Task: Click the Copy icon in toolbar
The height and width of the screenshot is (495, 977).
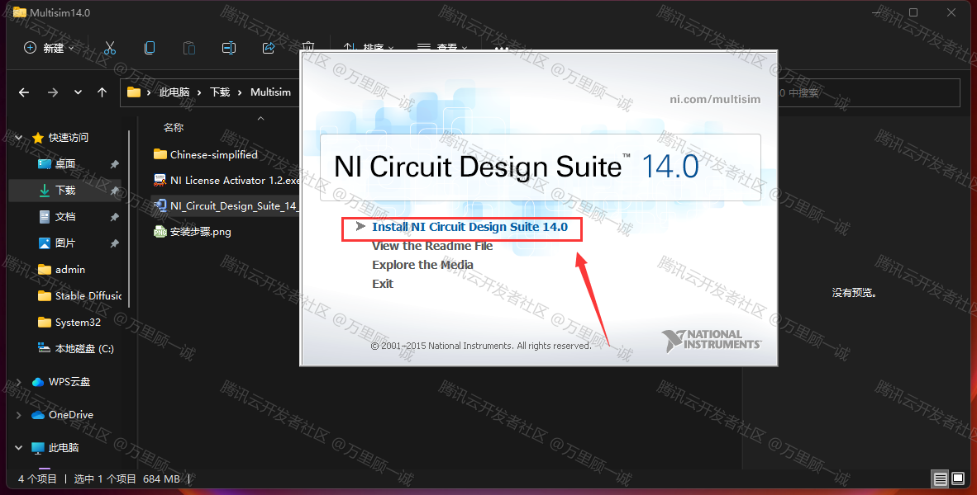Action: coord(150,48)
